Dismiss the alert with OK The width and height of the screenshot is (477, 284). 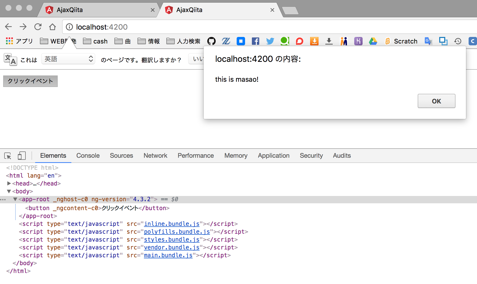pyautogui.click(x=436, y=101)
